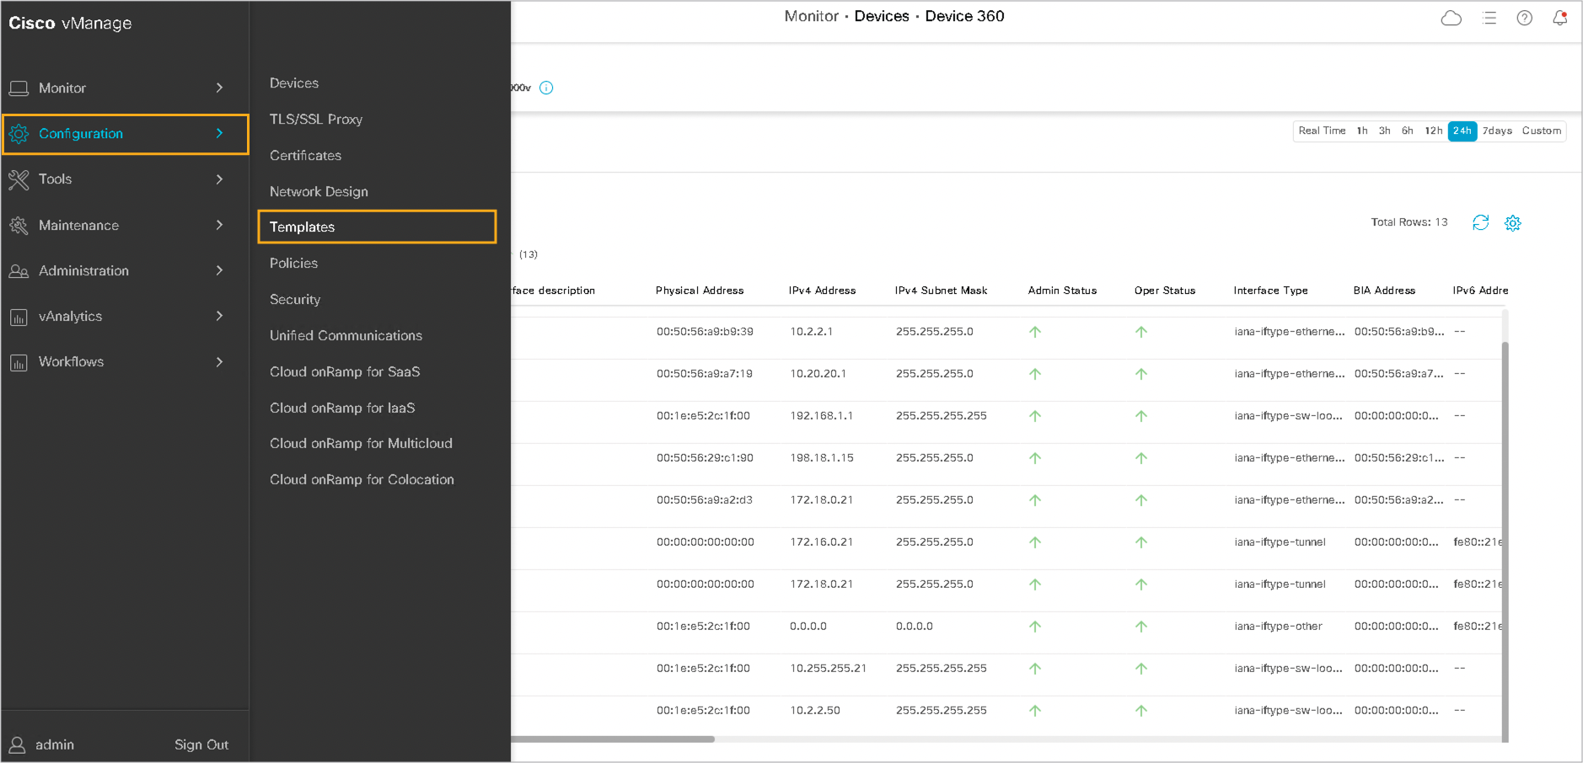
Task: Click the Tools wrench icon
Action: [19, 179]
